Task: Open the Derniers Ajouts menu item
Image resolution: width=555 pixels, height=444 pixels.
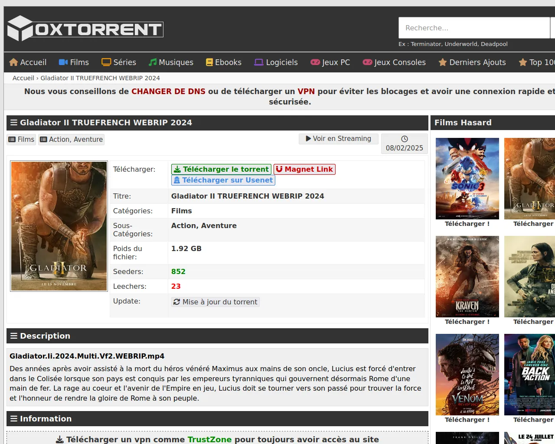Action: pos(472,62)
